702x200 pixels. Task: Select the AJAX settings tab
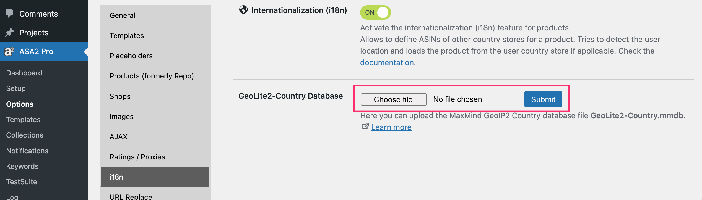tap(118, 136)
